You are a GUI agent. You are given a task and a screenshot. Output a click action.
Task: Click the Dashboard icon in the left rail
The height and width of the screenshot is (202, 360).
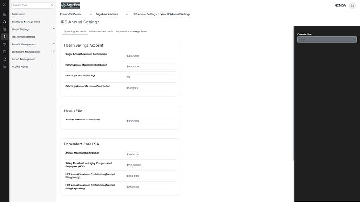point(4,14)
